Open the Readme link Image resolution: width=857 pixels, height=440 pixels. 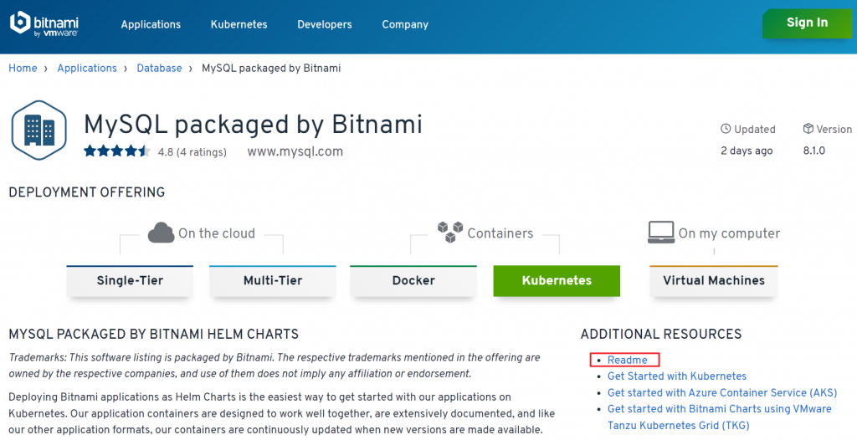627,360
